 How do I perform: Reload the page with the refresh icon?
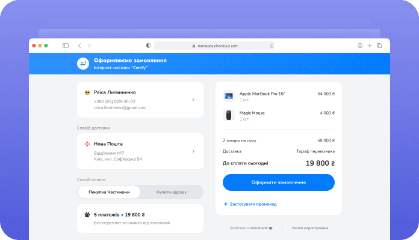tap(272, 46)
